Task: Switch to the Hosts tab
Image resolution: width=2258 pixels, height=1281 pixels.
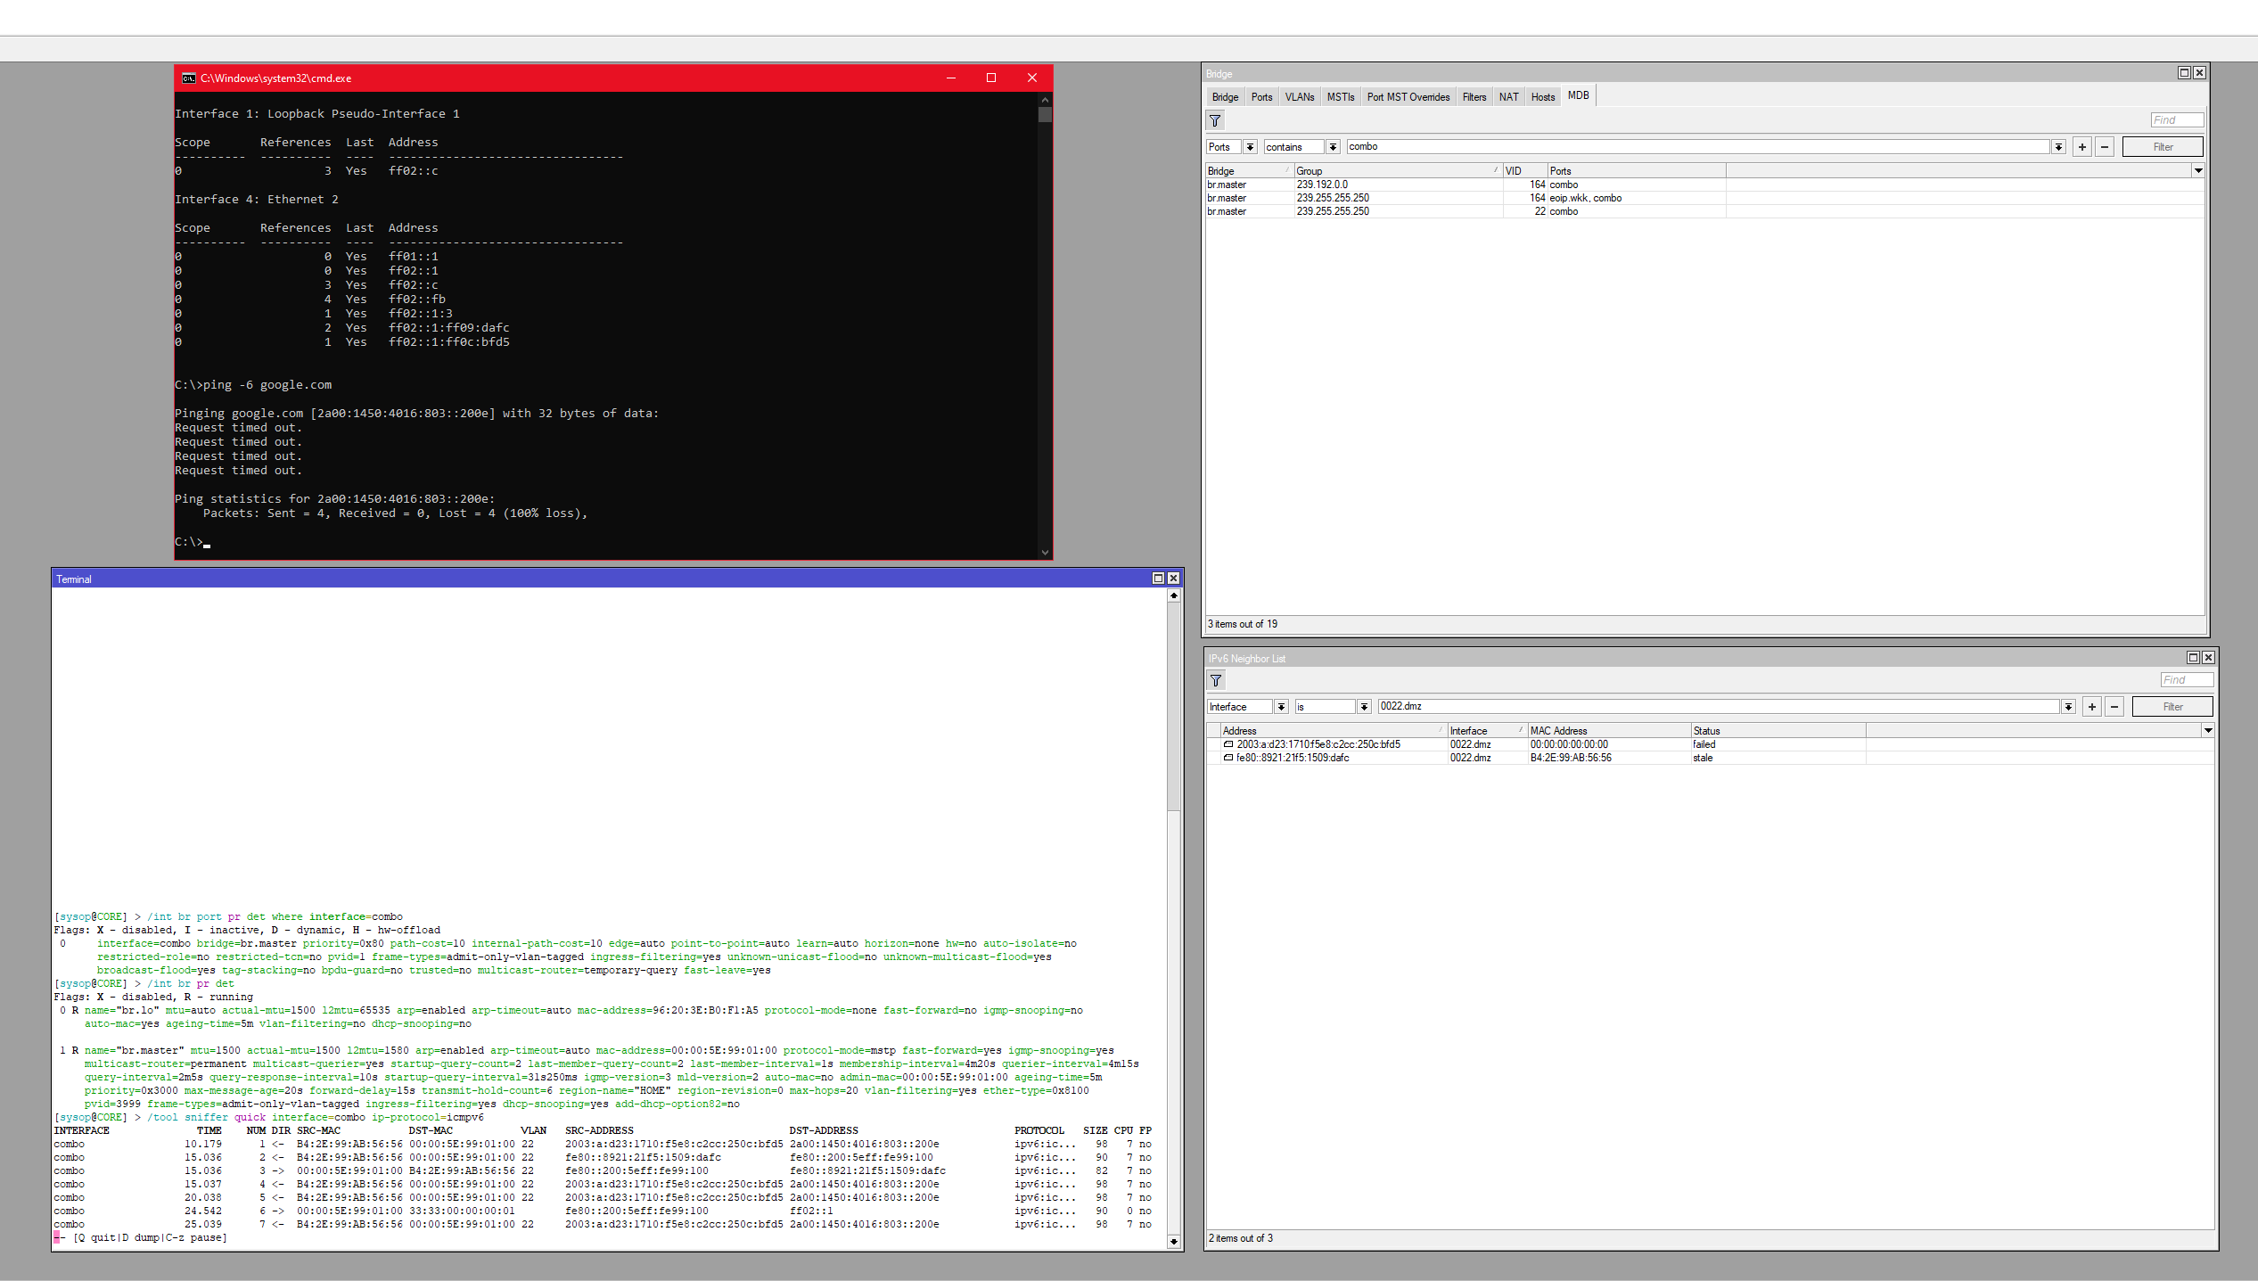Action: (1543, 97)
